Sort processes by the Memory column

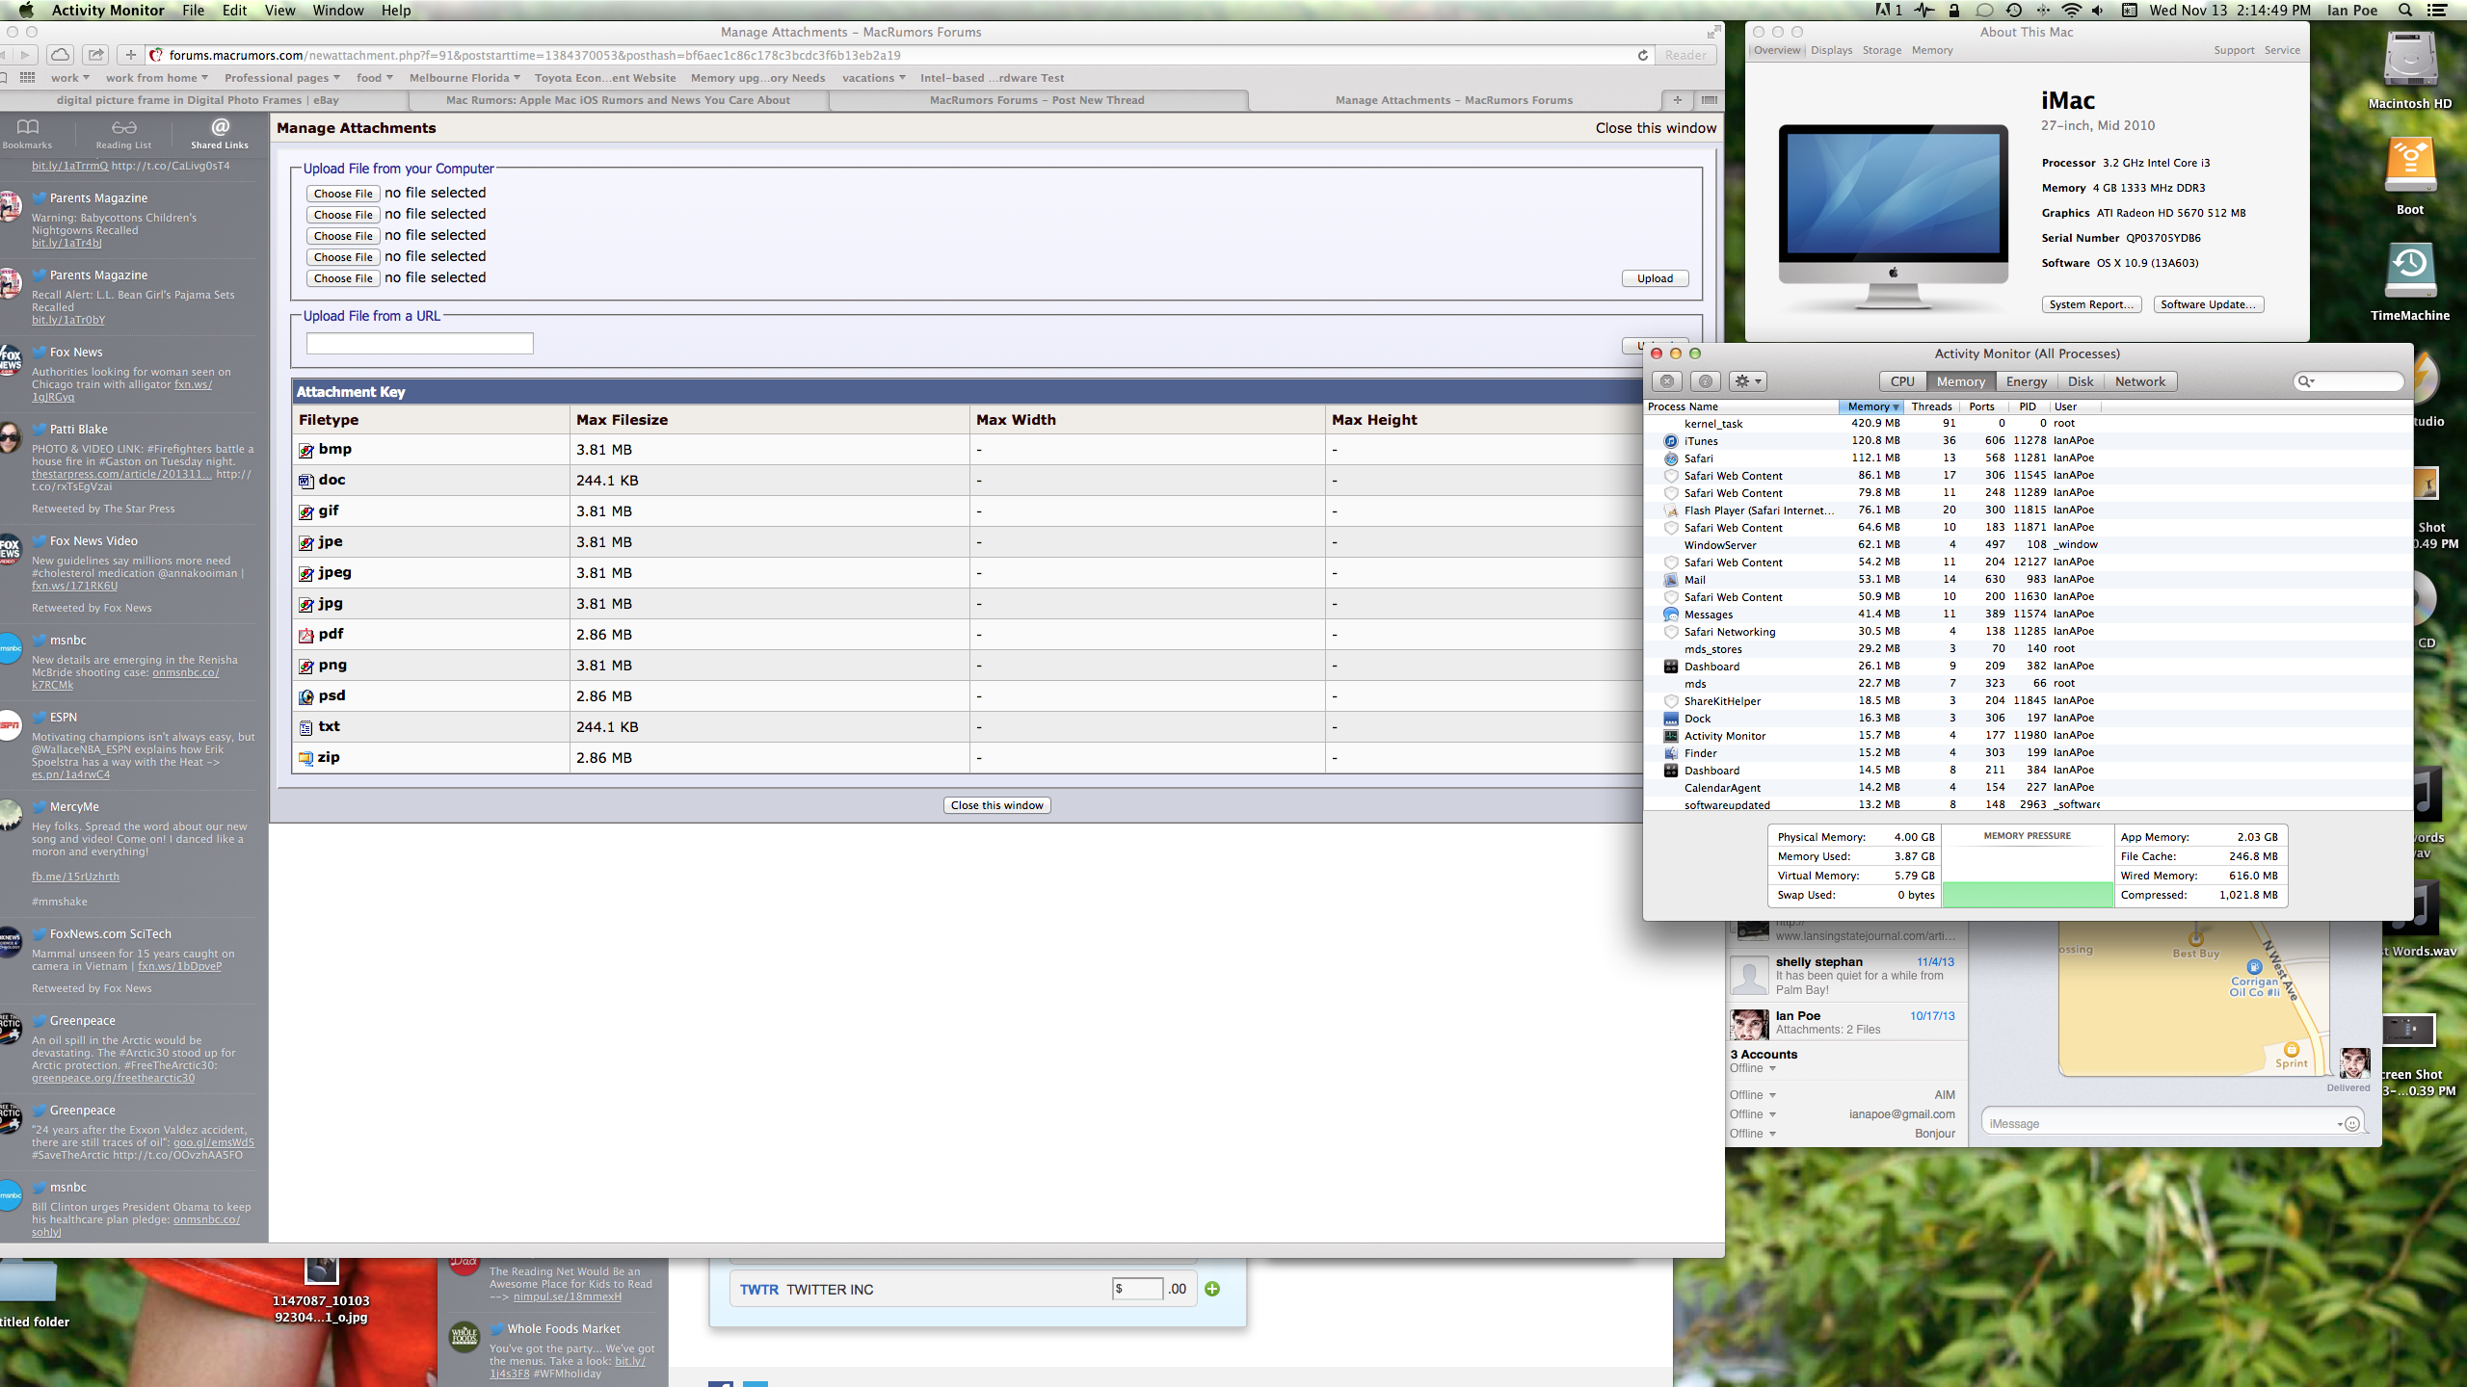[x=1870, y=406]
